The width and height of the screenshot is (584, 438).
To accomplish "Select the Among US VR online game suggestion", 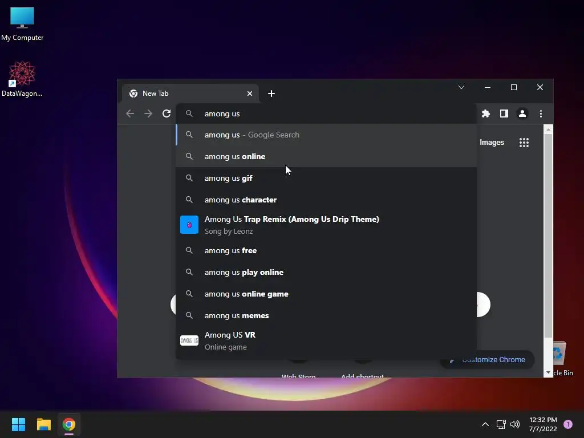I will click(326, 341).
